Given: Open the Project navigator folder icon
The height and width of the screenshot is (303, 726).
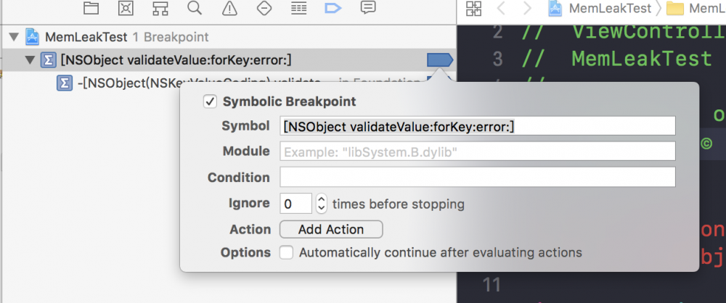Looking at the screenshot, I should pyautogui.click(x=91, y=8).
